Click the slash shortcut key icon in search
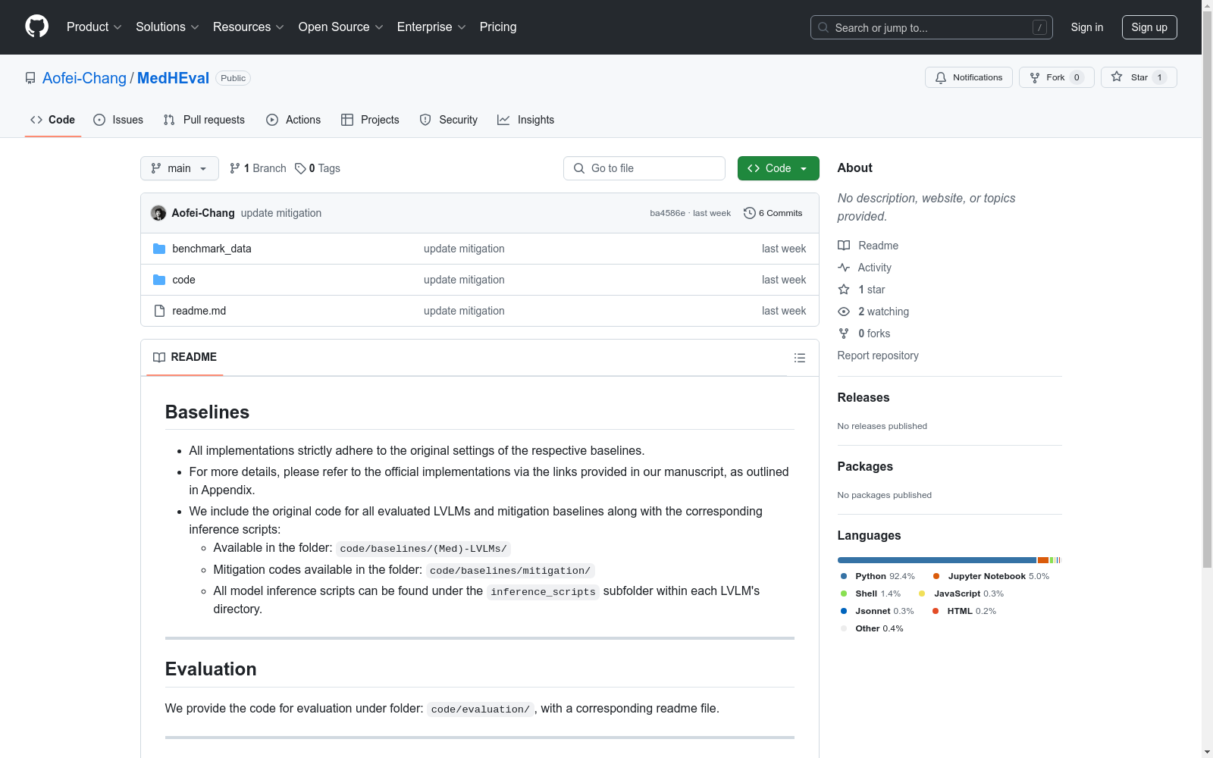 (x=1039, y=27)
